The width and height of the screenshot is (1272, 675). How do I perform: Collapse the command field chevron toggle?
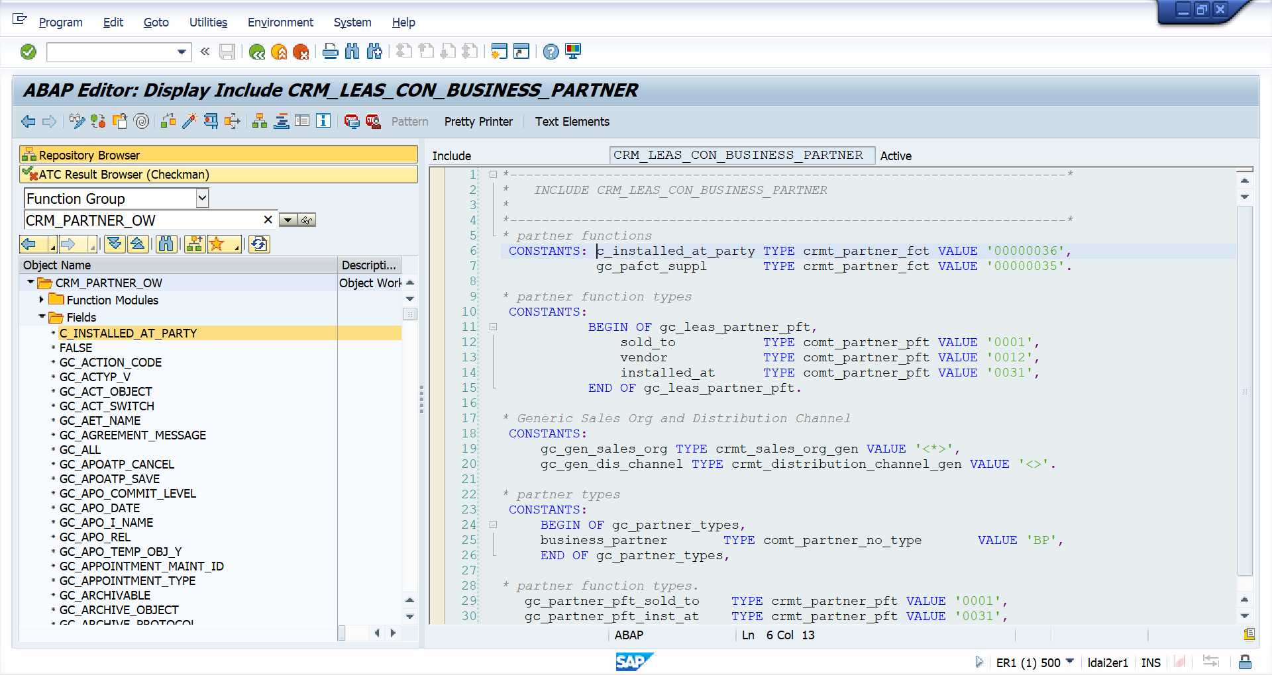[x=205, y=52]
